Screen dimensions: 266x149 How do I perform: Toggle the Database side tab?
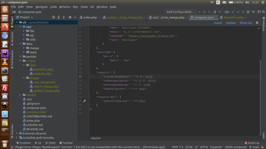click(x=264, y=24)
